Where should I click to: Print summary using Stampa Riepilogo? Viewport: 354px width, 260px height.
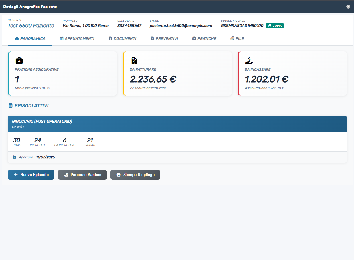[135, 175]
